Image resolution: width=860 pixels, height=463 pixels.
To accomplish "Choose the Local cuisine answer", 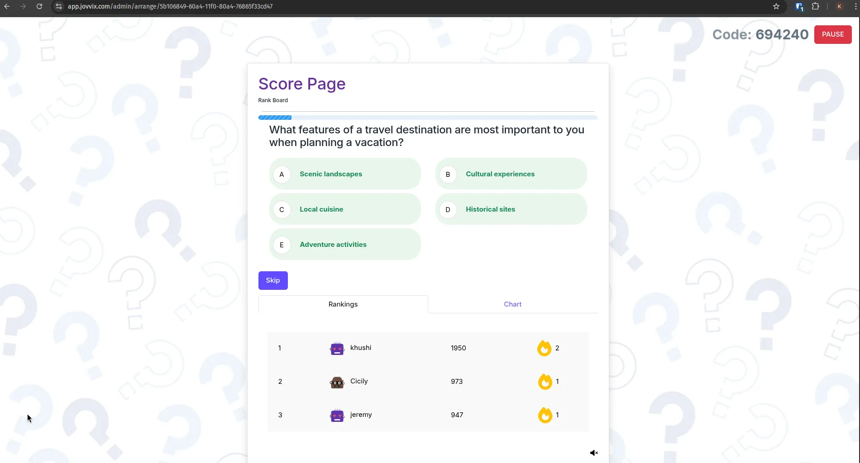I will coord(345,209).
